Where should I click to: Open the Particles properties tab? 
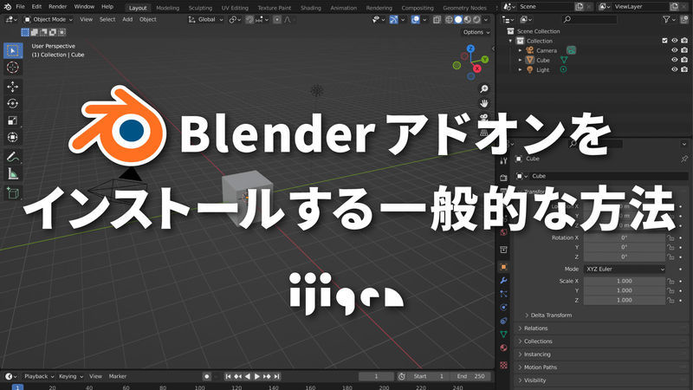coord(503,294)
